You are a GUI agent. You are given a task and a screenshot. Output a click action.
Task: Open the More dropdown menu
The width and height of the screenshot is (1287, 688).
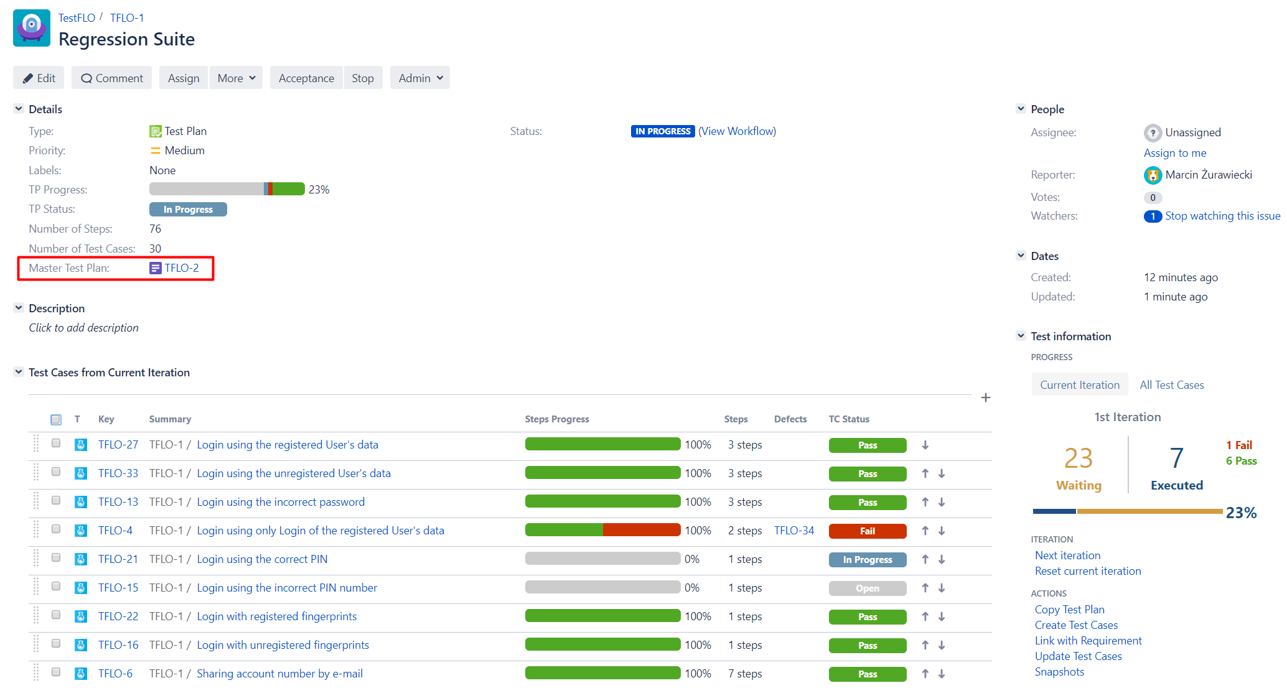pos(236,78)
